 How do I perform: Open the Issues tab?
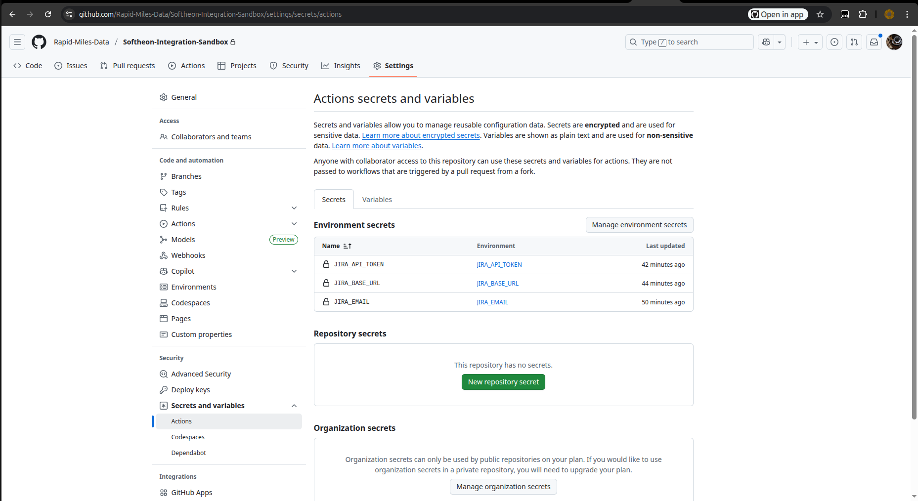[x=71, y=66]
